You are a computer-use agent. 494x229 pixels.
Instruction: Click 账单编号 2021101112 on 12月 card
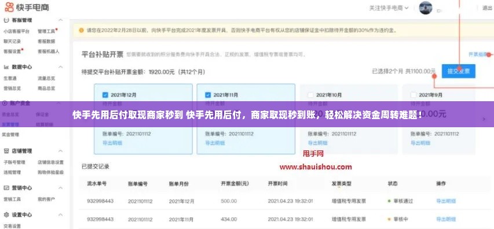click(127, 134)
